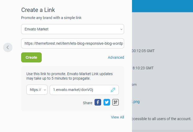This screenshot has width=193, height=132.
Task: Click the 8:10:23 GMT timestamp text
Action: pos(143,68)
